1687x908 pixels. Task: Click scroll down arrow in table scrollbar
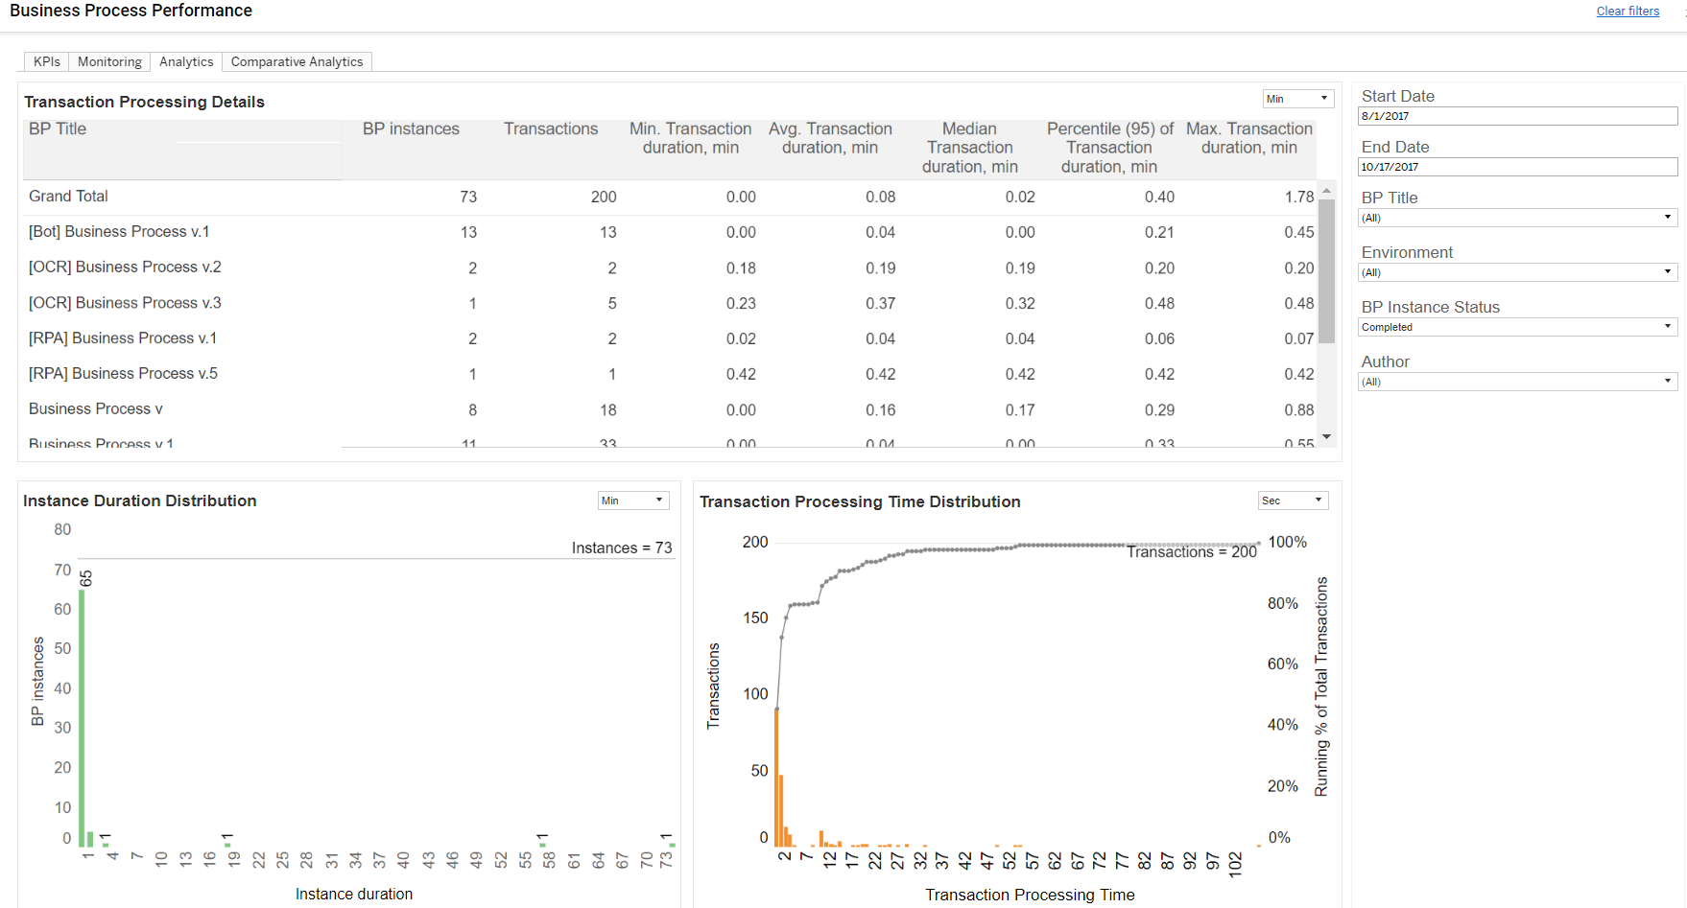point(1327,437)
